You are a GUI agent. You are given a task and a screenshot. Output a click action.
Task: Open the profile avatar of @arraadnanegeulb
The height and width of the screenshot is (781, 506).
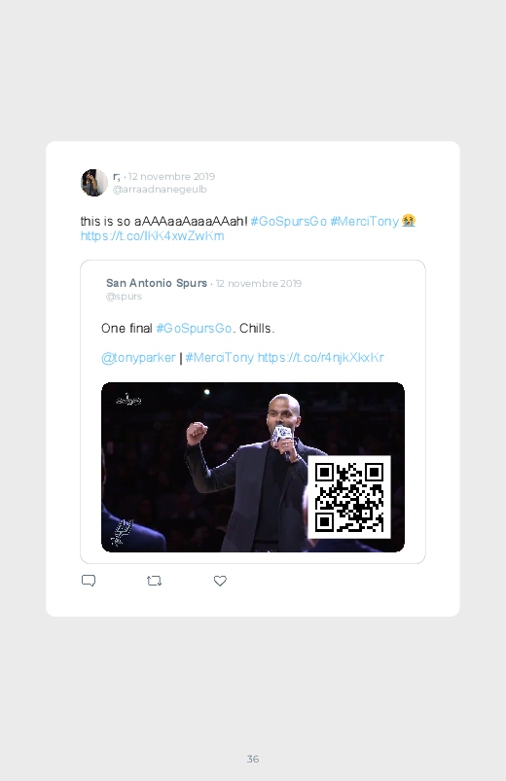coord(94,183)
